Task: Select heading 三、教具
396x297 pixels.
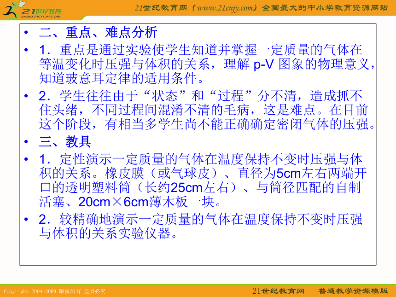Action: point(65,141)
